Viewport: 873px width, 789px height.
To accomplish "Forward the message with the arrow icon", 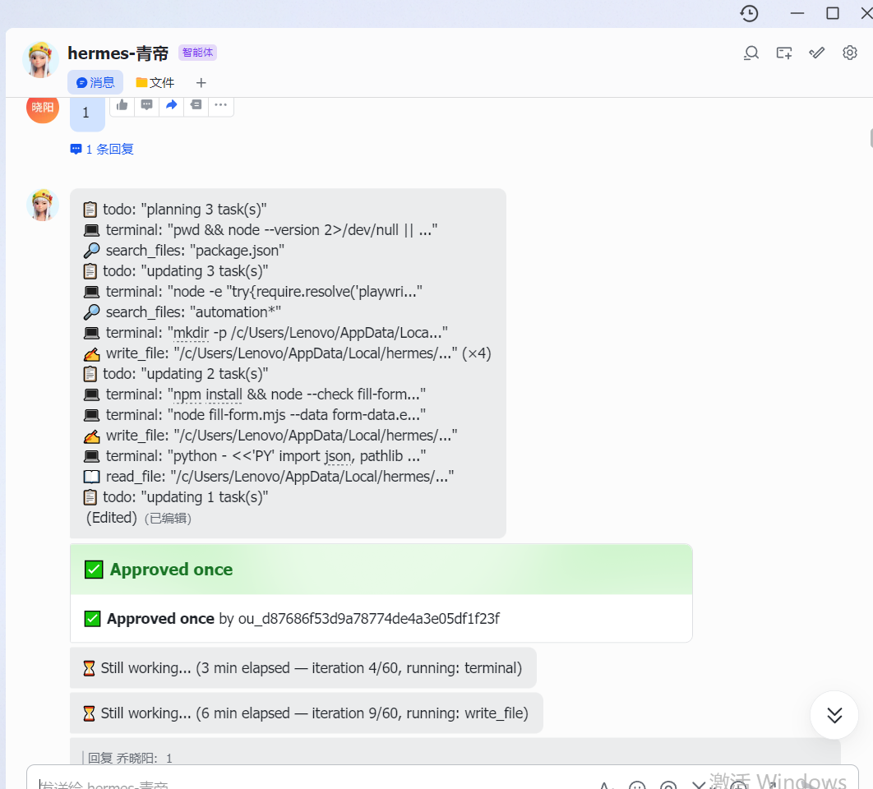I will (x=172, y=104).
